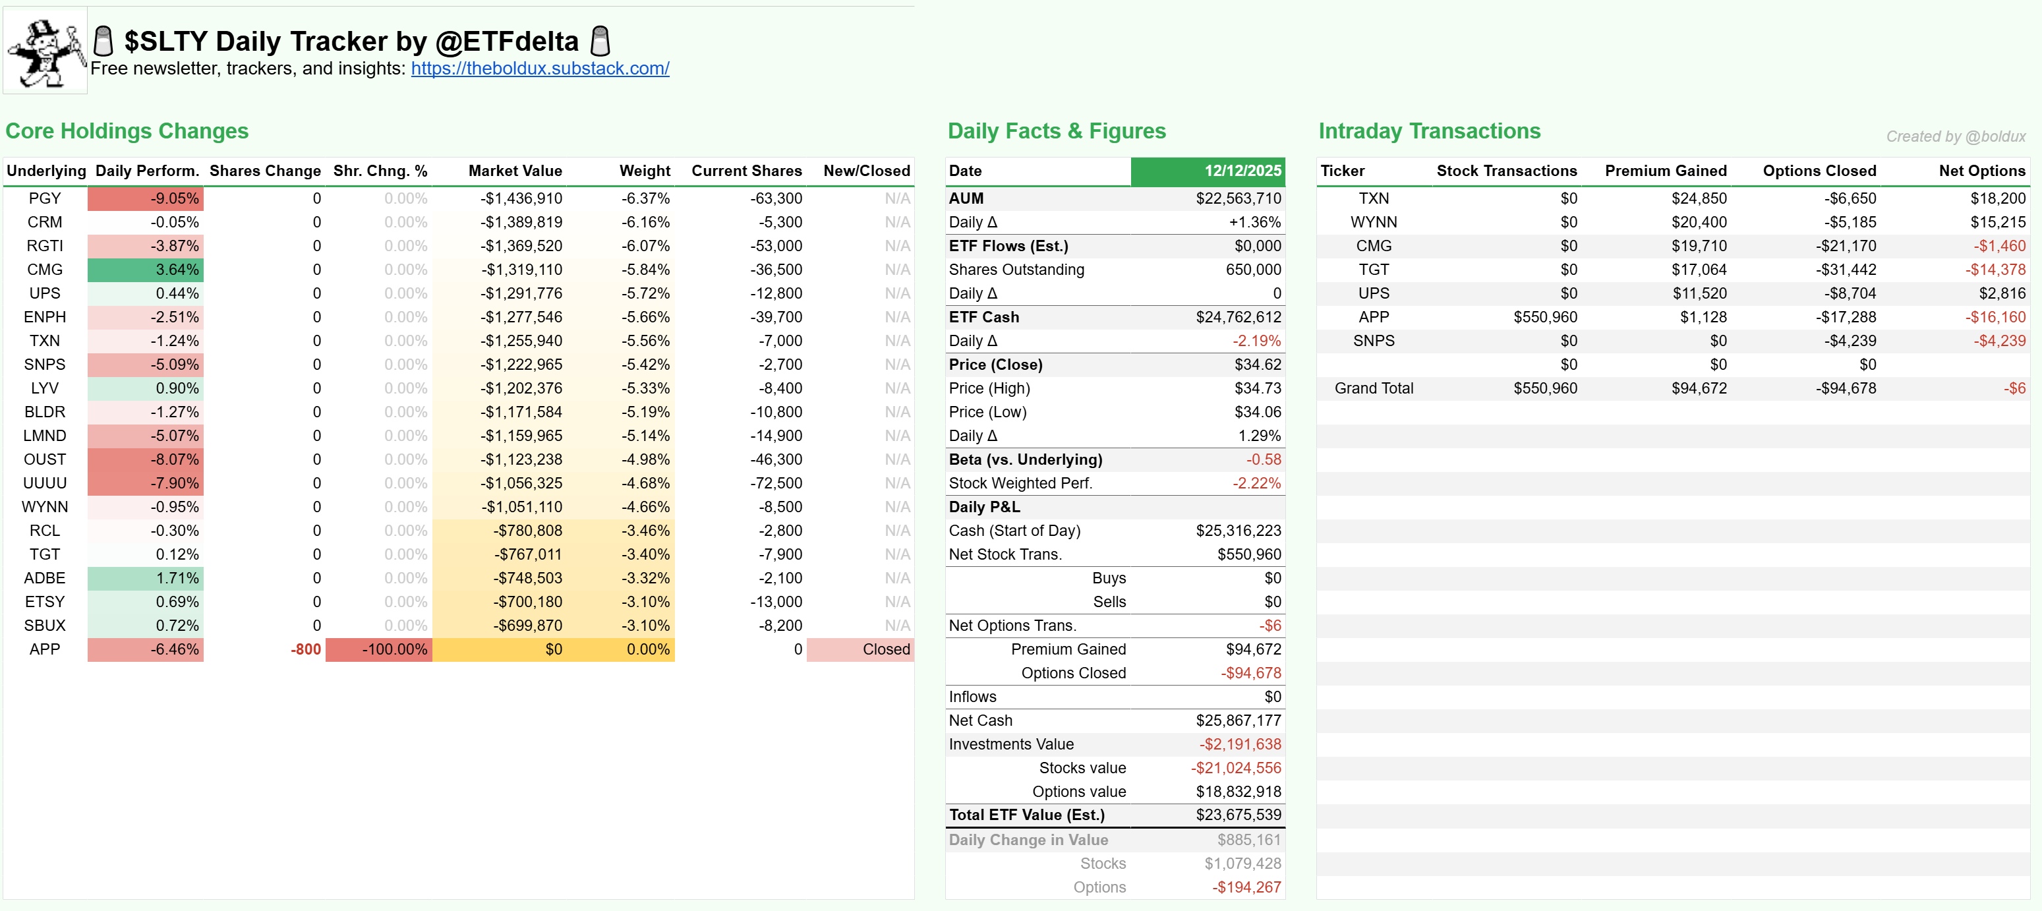
Task: Click the Grand Total row label
Action: (1373, 388)
